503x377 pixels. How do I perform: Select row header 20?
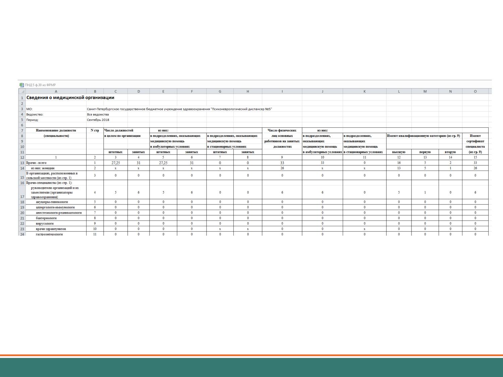point(22,213)
